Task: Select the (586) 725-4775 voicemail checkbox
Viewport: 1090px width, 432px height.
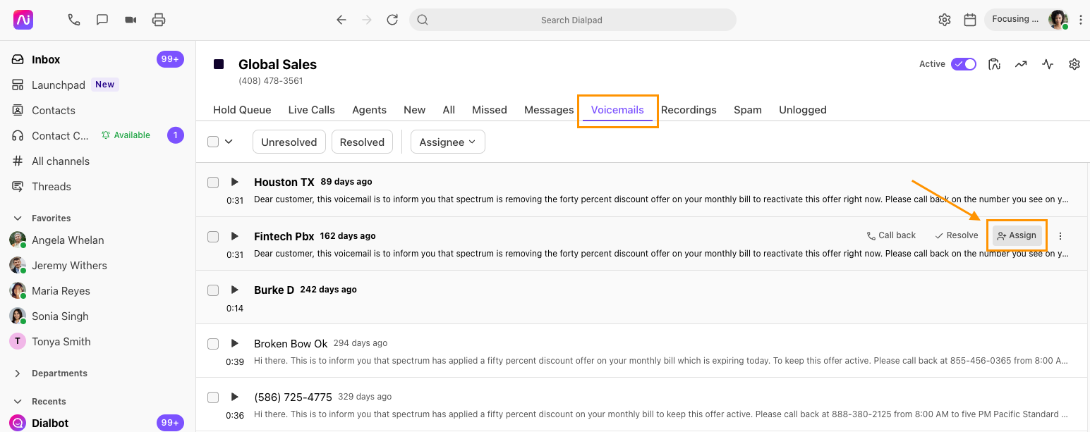Action: [213, 397]
